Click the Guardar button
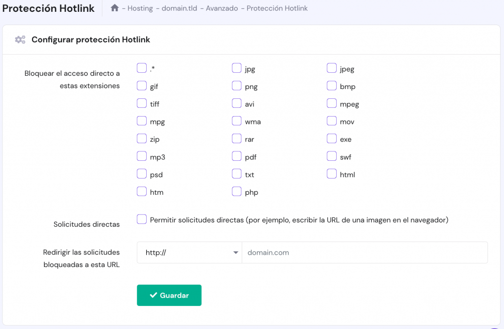The width and height of the screenshot is (504, 329). 169,295
